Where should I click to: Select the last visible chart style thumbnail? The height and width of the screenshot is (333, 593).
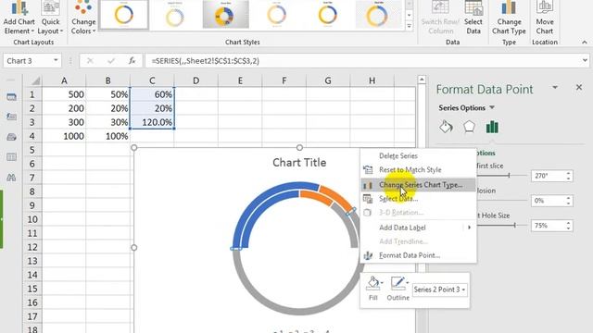pos(378,15)
